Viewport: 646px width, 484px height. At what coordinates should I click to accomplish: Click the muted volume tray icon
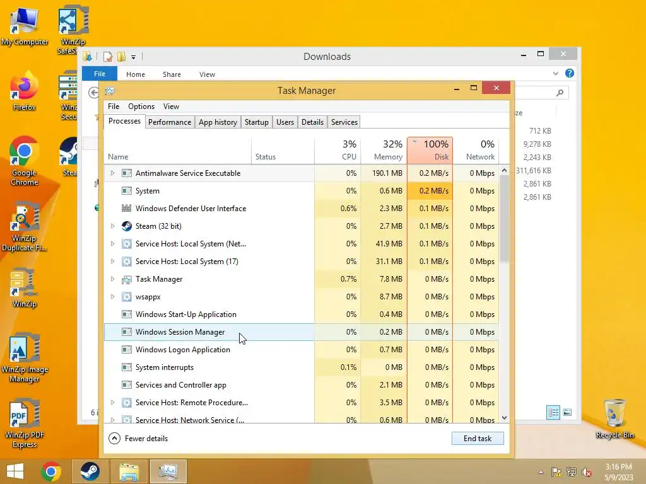(x=587, y=472)
